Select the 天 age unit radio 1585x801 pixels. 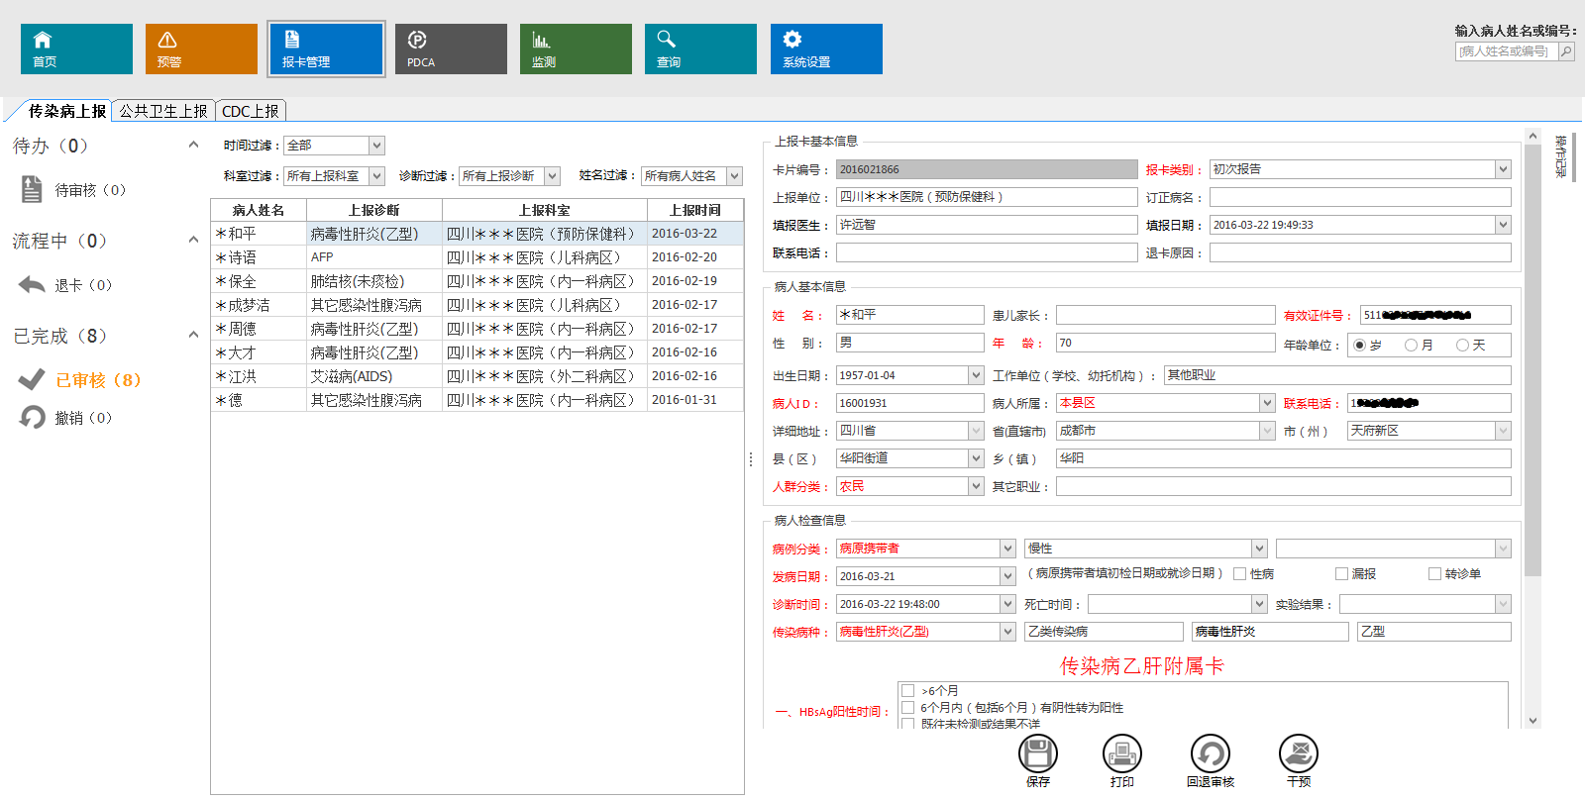[1462, 345]
